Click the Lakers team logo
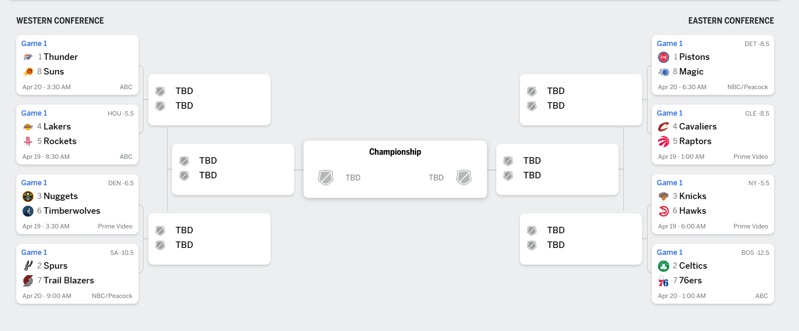799x331 pixels. pos(28,127)
